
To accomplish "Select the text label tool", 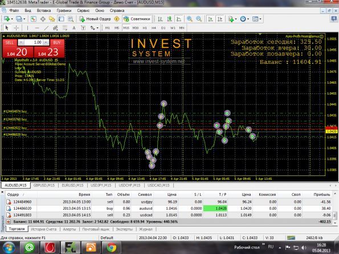I will pos(83,28).
